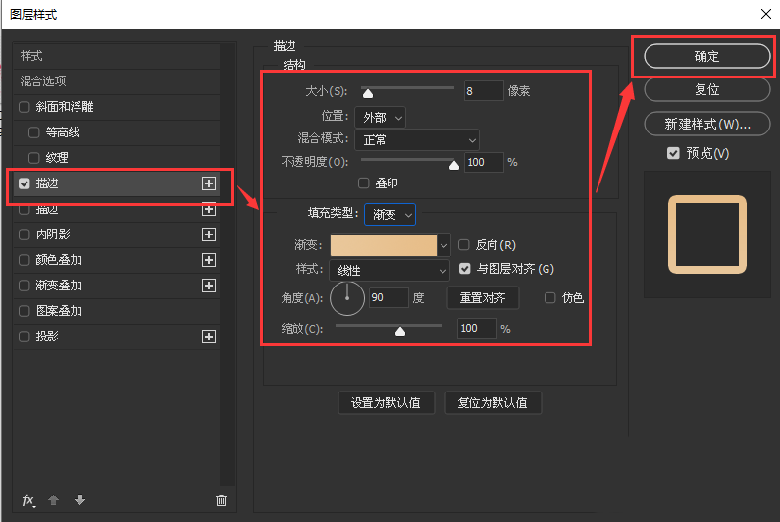Select the 投影 effect row
The image size is (780, 522).
(117, 337)
